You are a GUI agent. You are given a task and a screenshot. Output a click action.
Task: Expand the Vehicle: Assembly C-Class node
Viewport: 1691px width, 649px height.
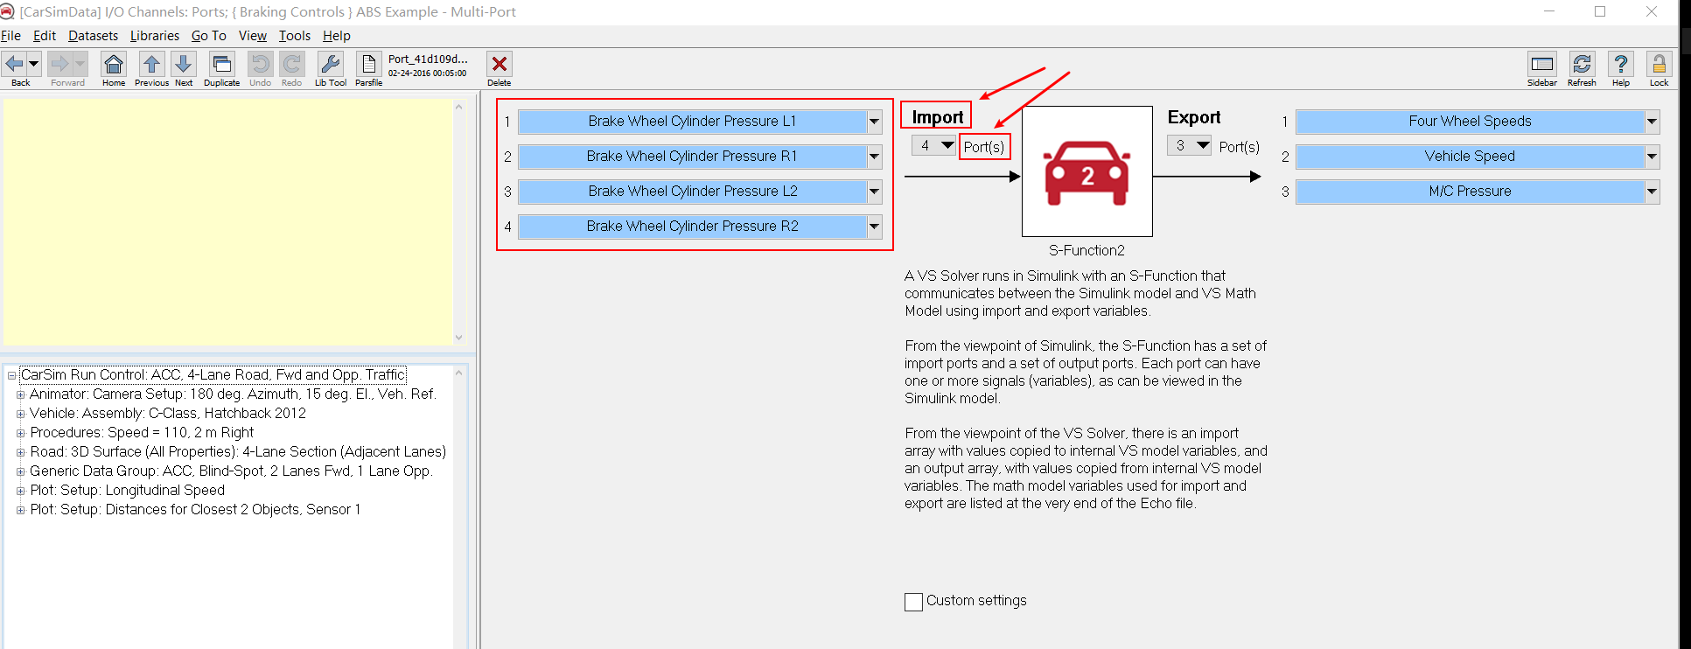click(x=20, y=414)
